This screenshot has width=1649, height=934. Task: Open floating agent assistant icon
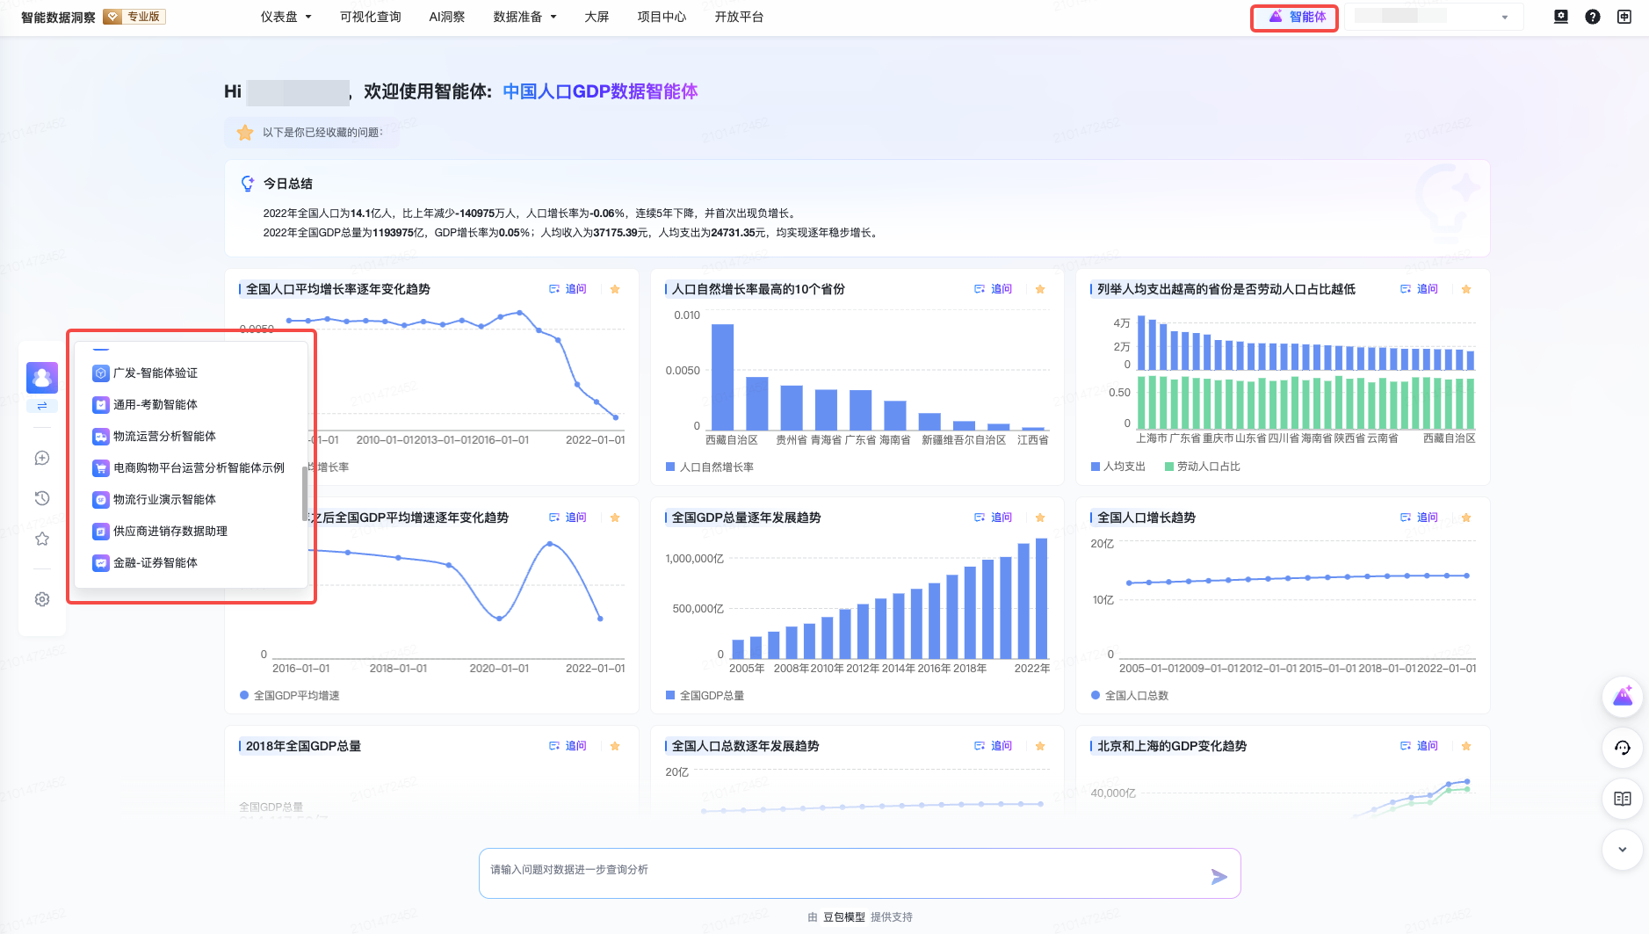(x=1623, y=698)
